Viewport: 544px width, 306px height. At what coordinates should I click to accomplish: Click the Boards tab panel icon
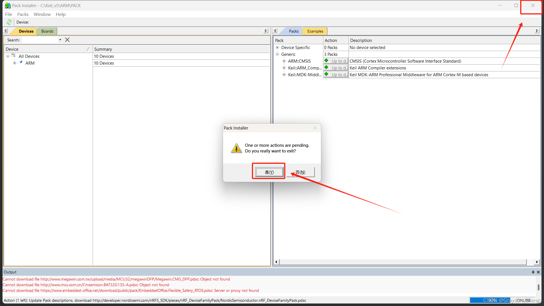pyautogui.click(x=46, y=31)
